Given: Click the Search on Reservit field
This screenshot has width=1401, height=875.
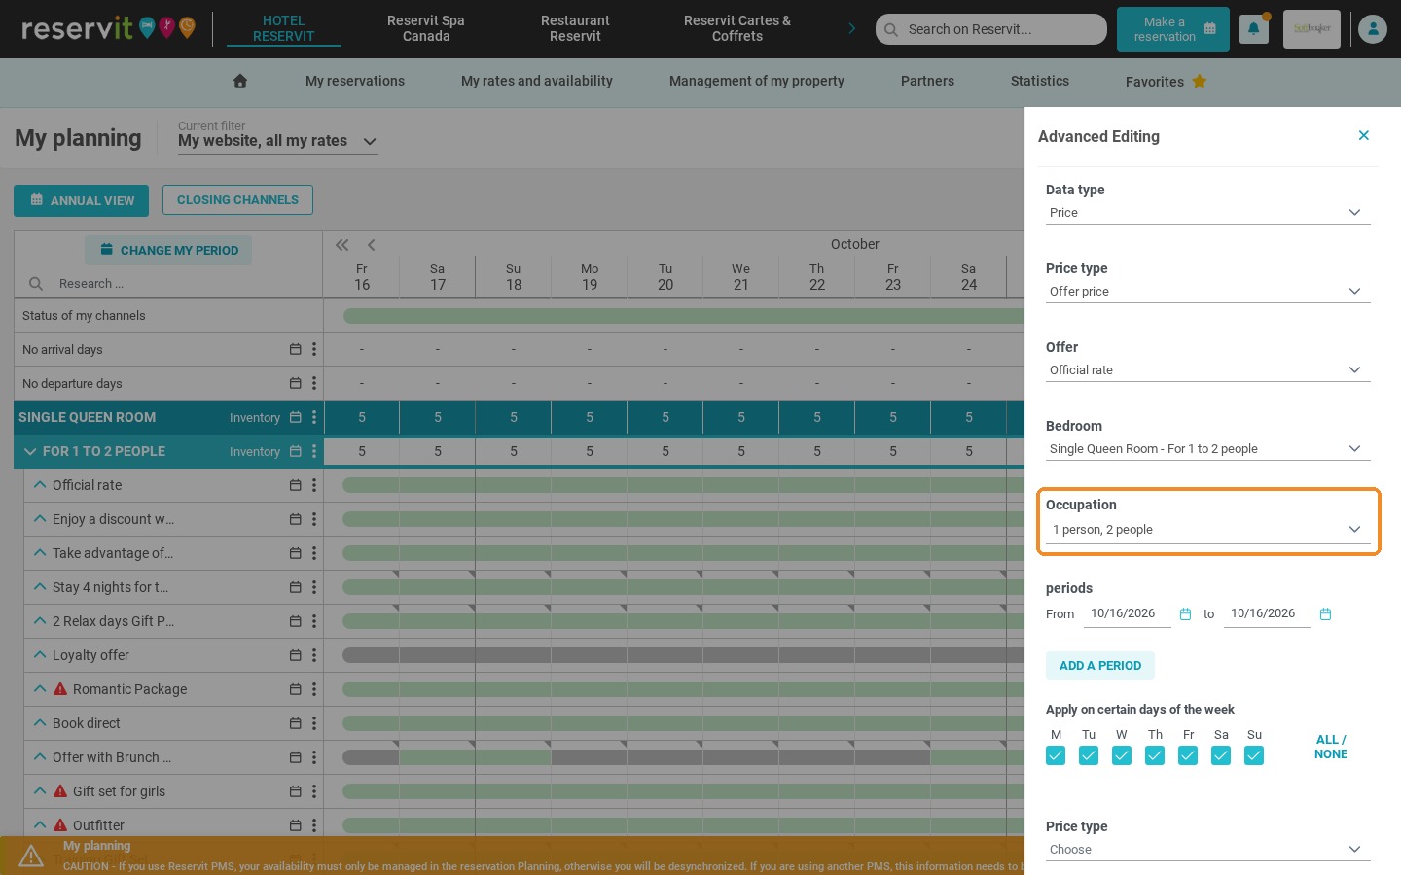Looking at the screenshot, I should pos(991,29).
